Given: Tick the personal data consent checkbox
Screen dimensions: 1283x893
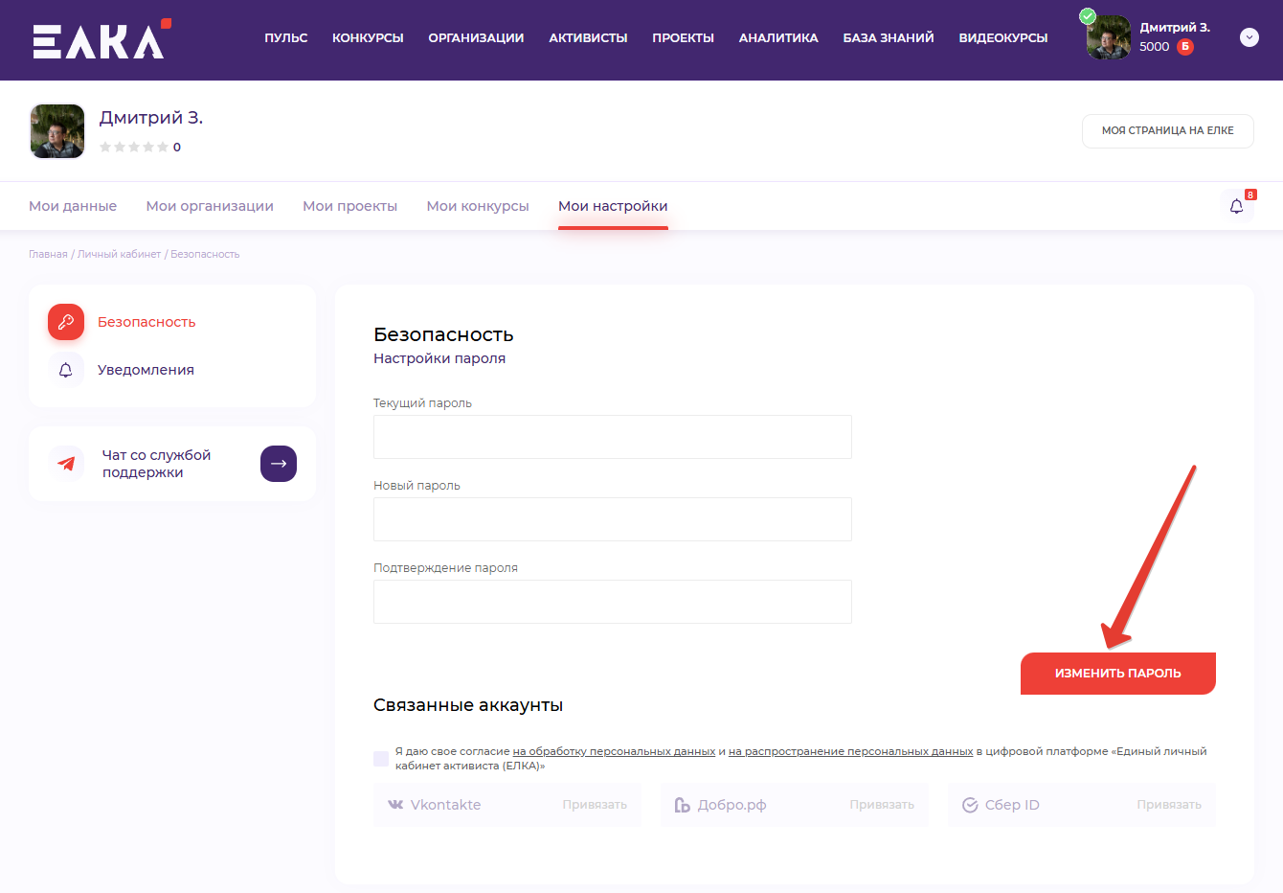Looking at the screenshot, I should coord(381,759).
